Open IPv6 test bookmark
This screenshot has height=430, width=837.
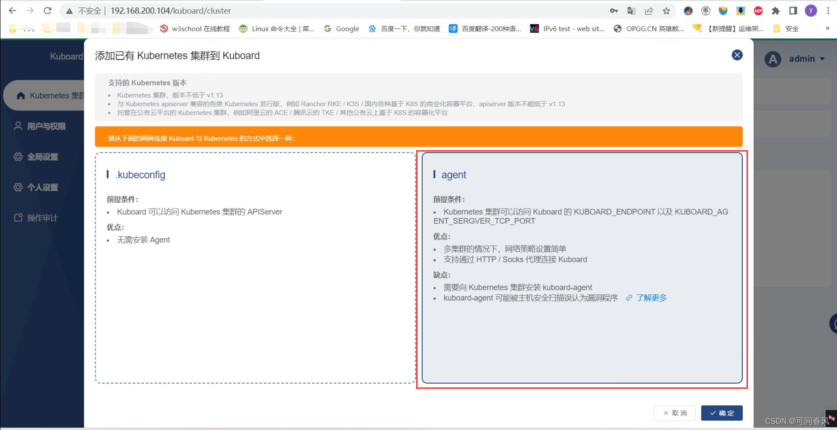click(x=567, y=29)
